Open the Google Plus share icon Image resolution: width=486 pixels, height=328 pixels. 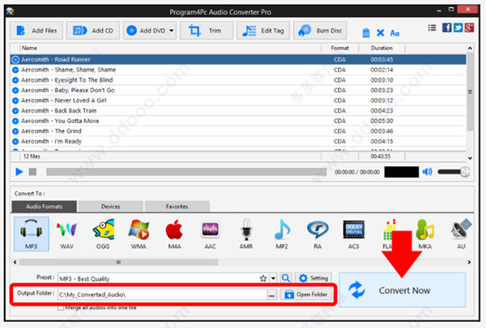(x=469, y=28)
